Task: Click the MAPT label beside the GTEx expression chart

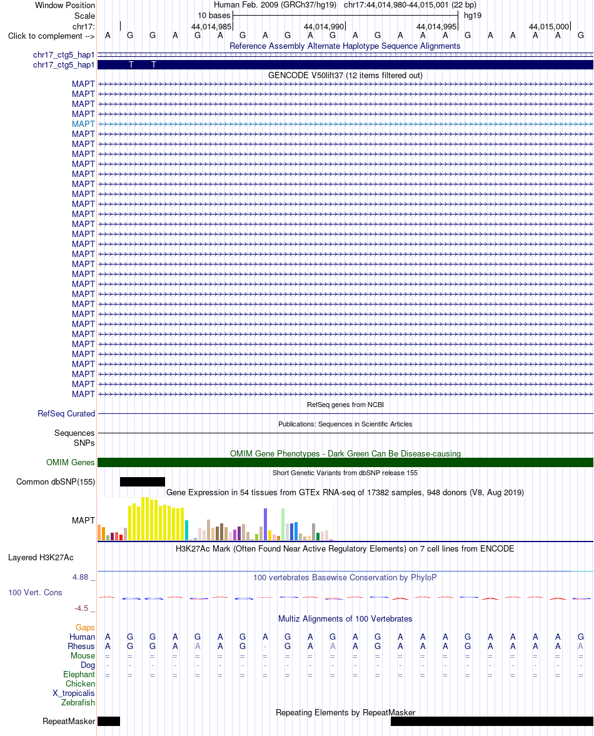Action: [x=83, y=520]
